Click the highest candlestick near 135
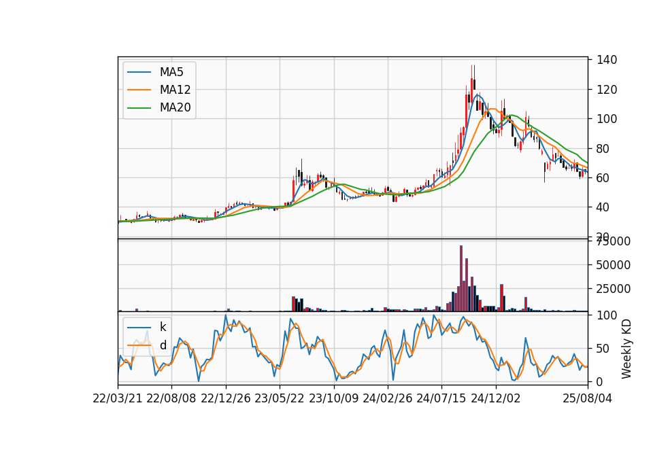The width and height of the screenshot is (653, 469). click(472, 83)
